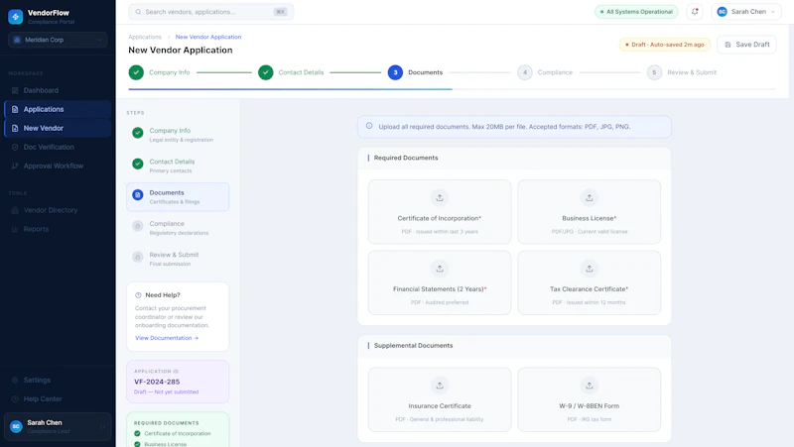Go to step 5 Review & Submit in the progress bar

pyautogui.click(x=682, y=72)
